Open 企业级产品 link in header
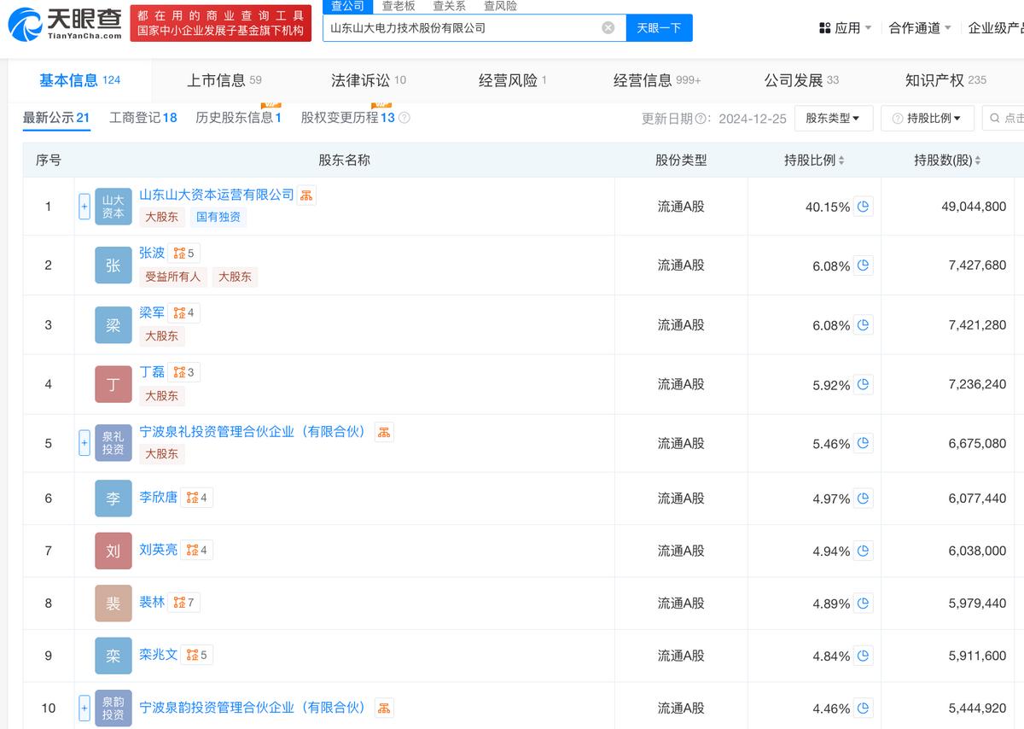Image resolution: width=1024 pixels, height=729 pixels. (996, 28)
